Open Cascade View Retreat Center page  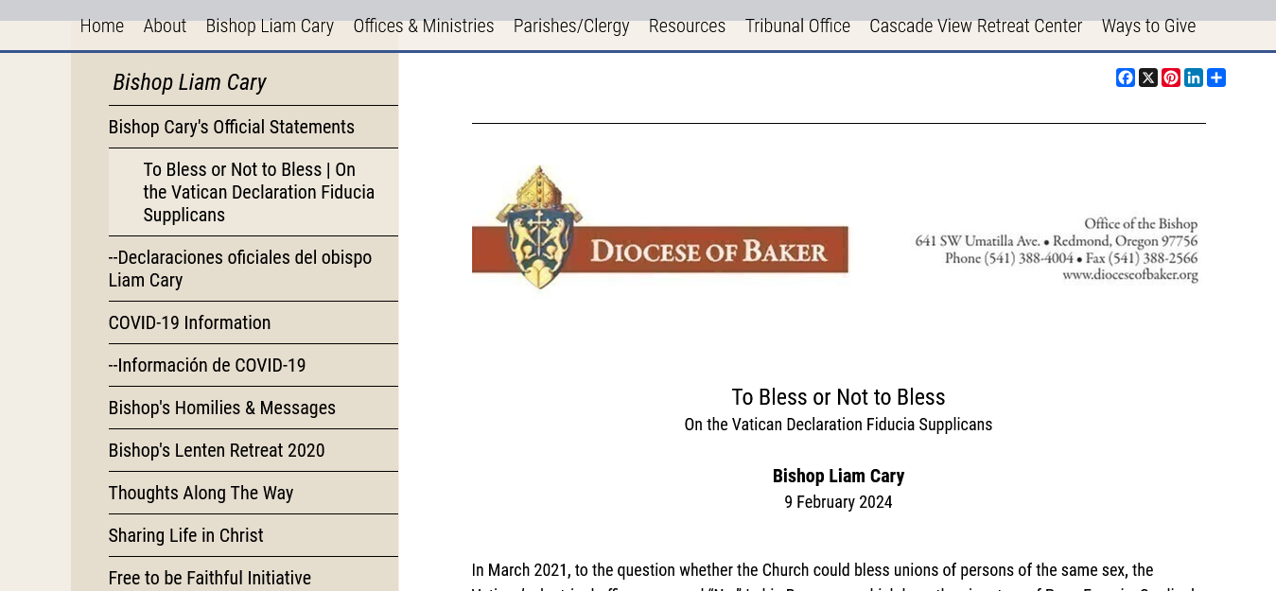click(x=975, y=26)
